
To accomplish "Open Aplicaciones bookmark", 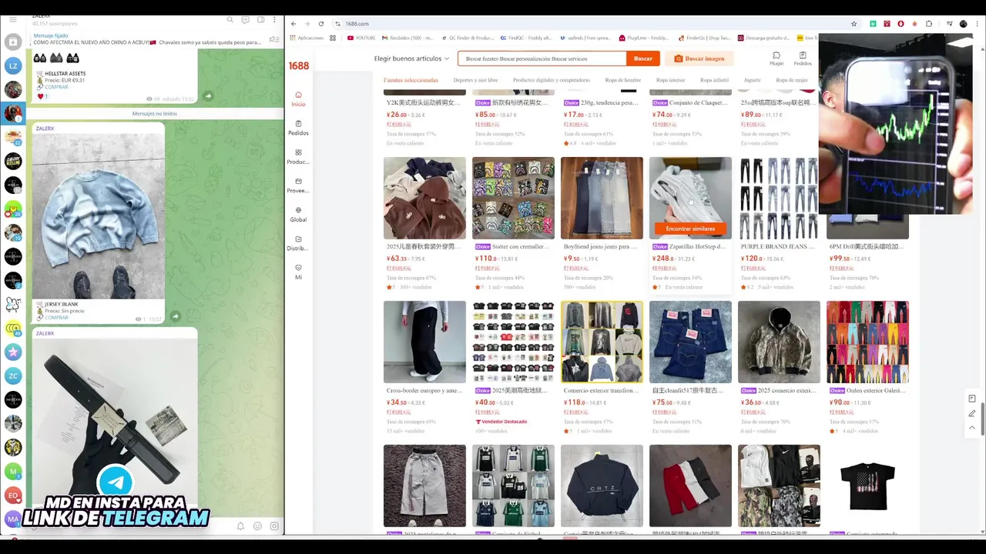I will (x=307, y=38).
